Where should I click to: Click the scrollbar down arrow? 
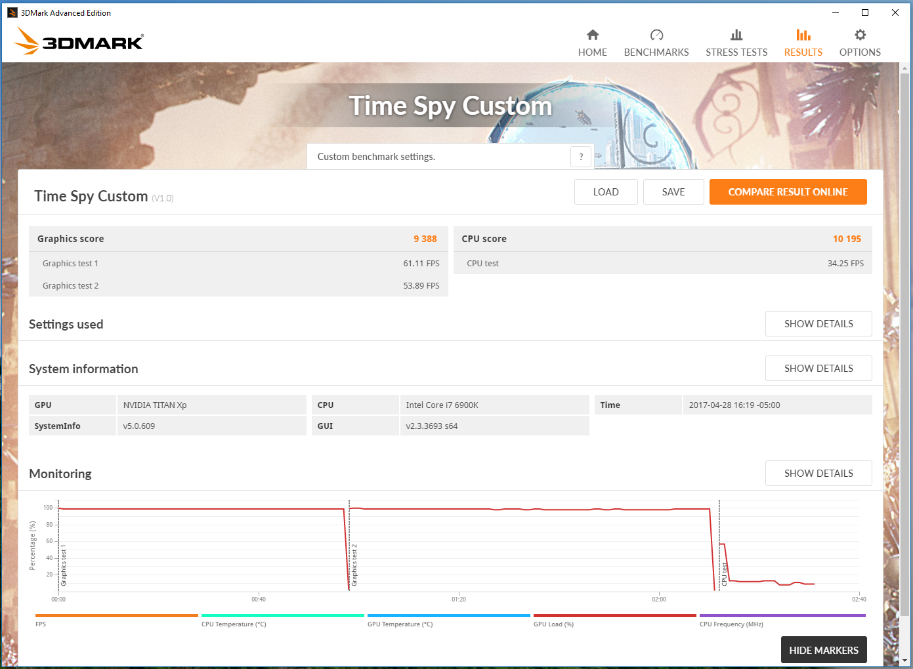[x=905, y=660]
